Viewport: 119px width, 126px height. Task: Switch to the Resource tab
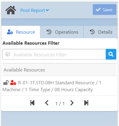click(x=21, y=32)
